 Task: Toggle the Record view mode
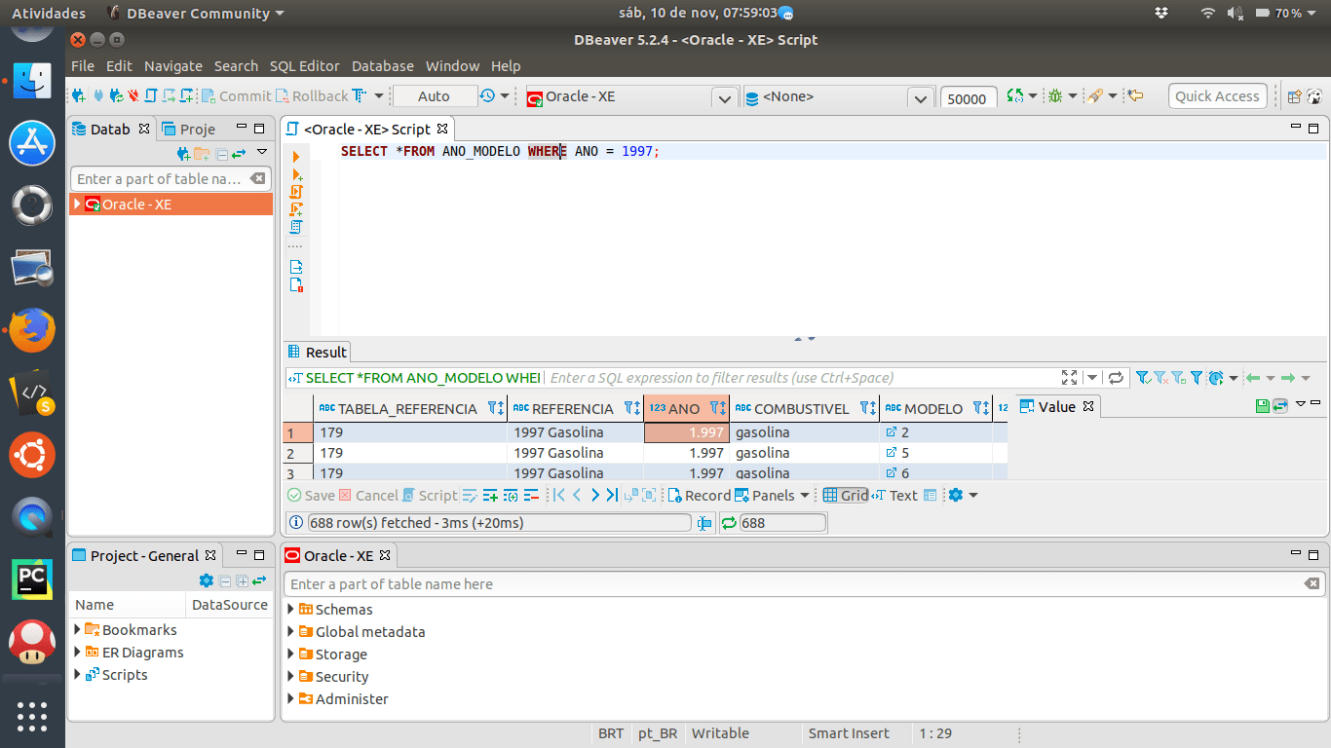tap(699, 496)
